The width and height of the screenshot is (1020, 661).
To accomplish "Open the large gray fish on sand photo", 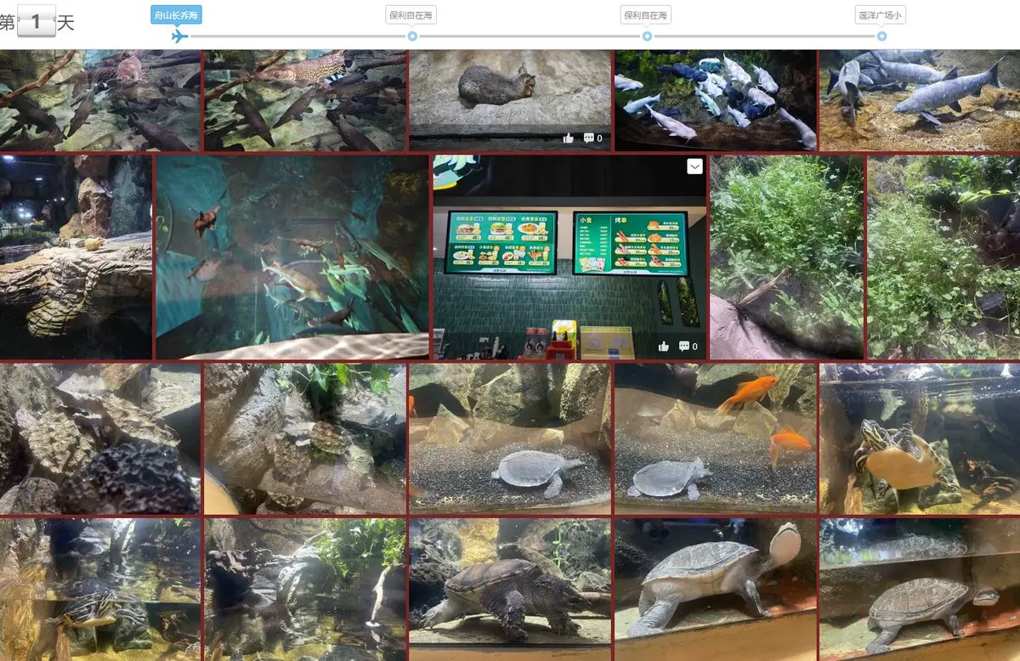I will coord(920,100).
